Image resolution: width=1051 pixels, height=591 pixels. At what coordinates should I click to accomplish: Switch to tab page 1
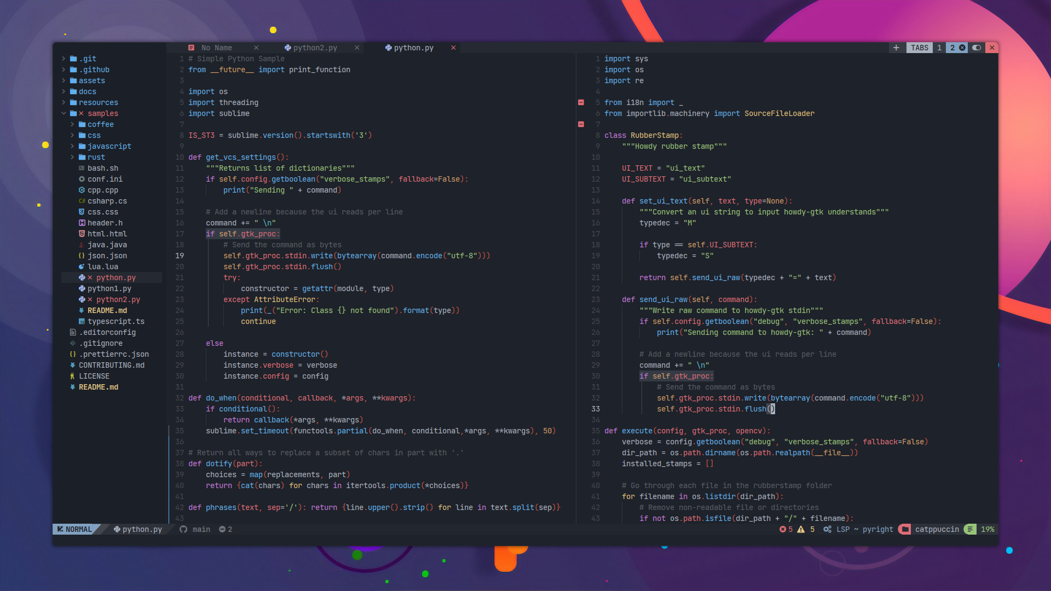pyautogui.click(x=939, y=48)
